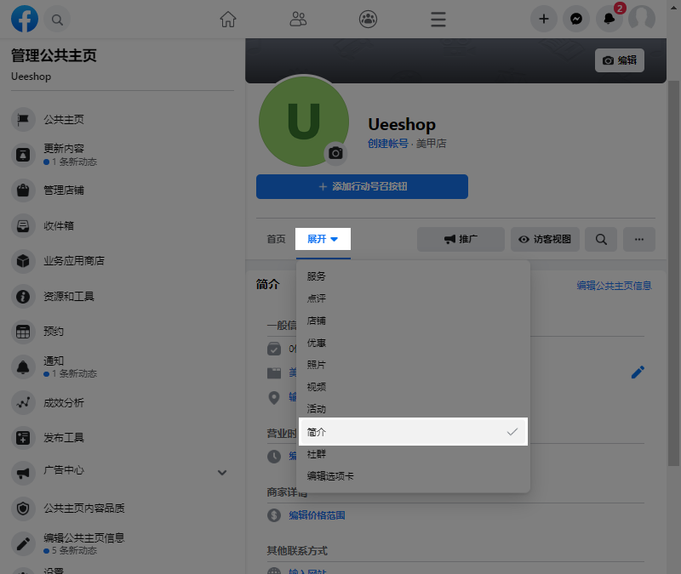Click the 创建帐号 link
681x574 pixels.
(388, 144)
